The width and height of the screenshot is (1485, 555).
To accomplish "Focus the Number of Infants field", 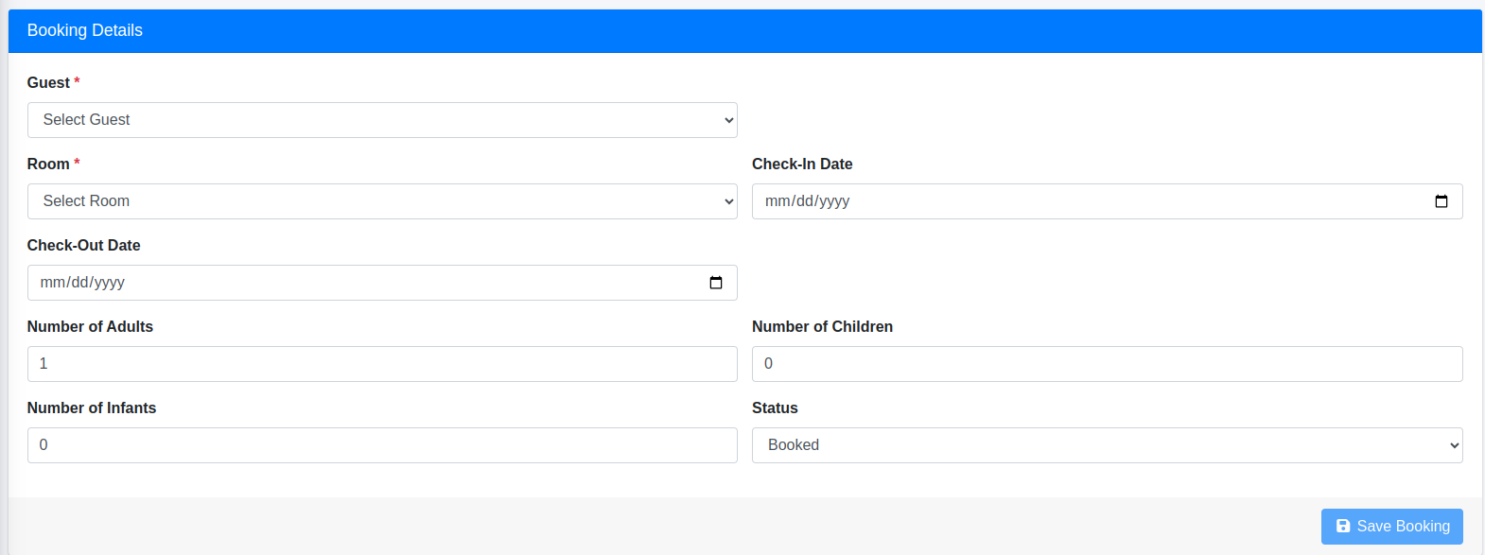I will 382,445.
